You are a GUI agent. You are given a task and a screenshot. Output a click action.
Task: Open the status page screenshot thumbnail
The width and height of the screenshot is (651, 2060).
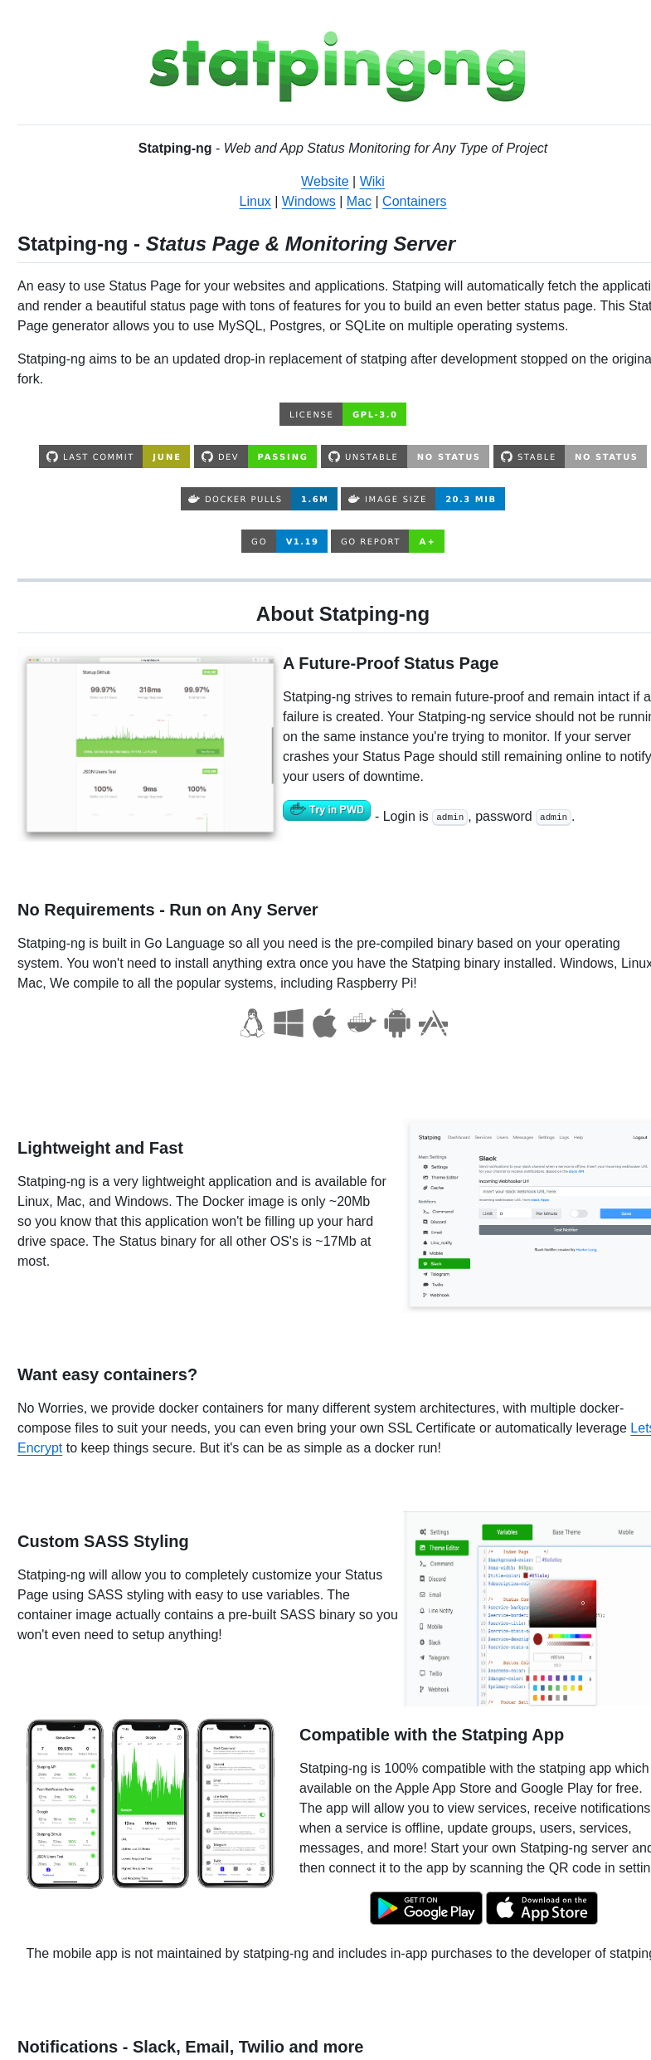tap(150, 744)
